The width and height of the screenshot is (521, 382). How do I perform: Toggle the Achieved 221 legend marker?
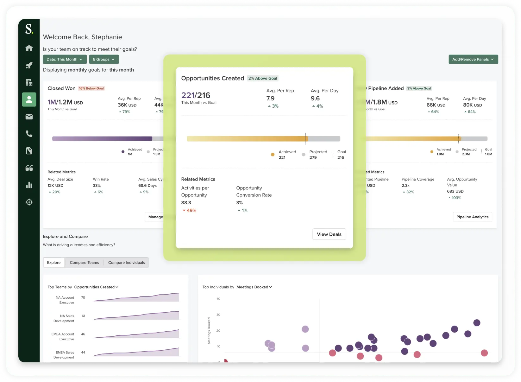[x=273, y=155]
